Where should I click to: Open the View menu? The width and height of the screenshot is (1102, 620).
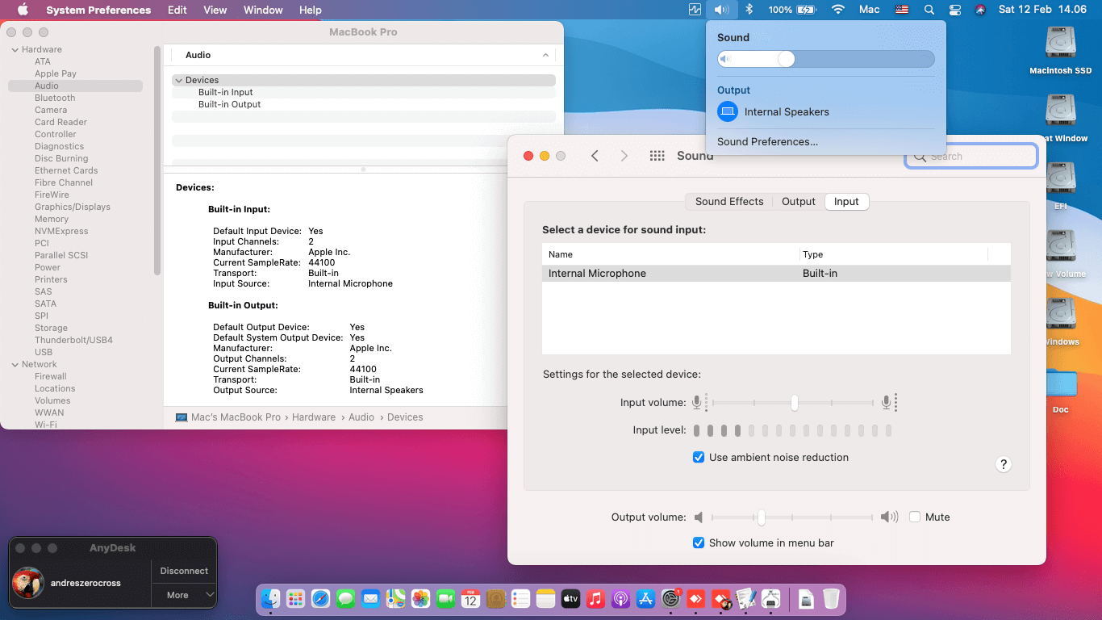[215, 10]
